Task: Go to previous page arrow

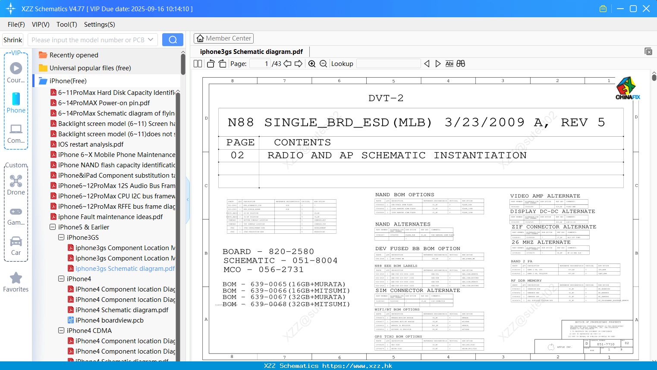Action: point(287,64)
